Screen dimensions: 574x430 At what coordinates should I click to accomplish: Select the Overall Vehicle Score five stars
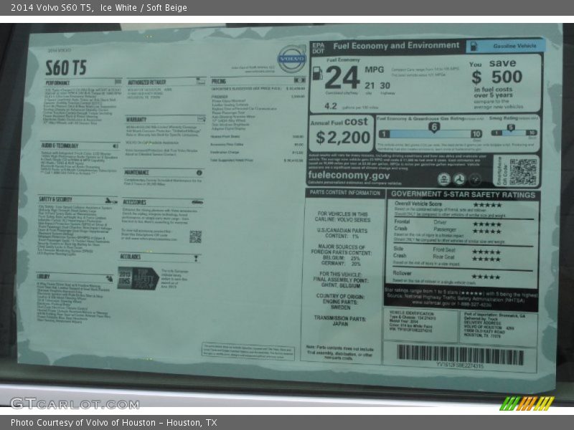pos(486,204)
